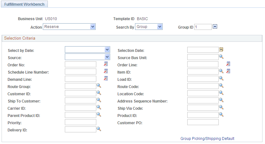
Task: Click the Schedule Line Number input field
Action: click(x=81, y=72)
